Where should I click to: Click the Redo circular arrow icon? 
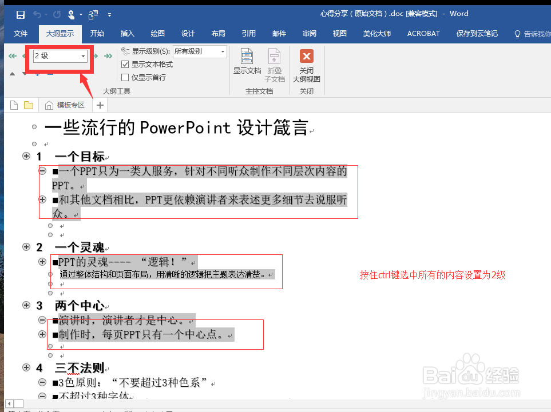57,14
